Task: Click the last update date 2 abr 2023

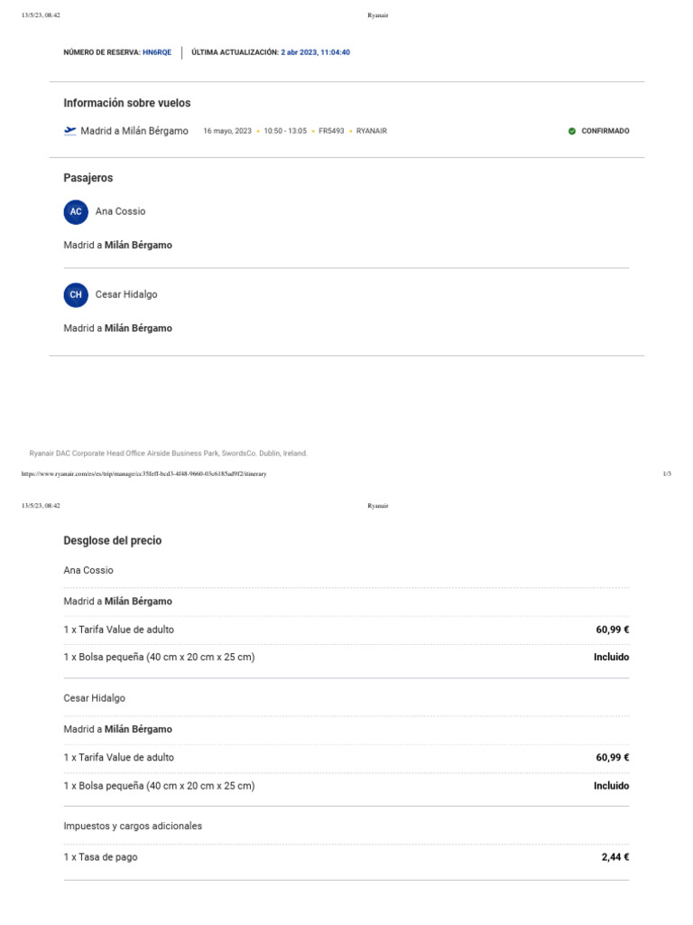Action: (x=315, y=52)
